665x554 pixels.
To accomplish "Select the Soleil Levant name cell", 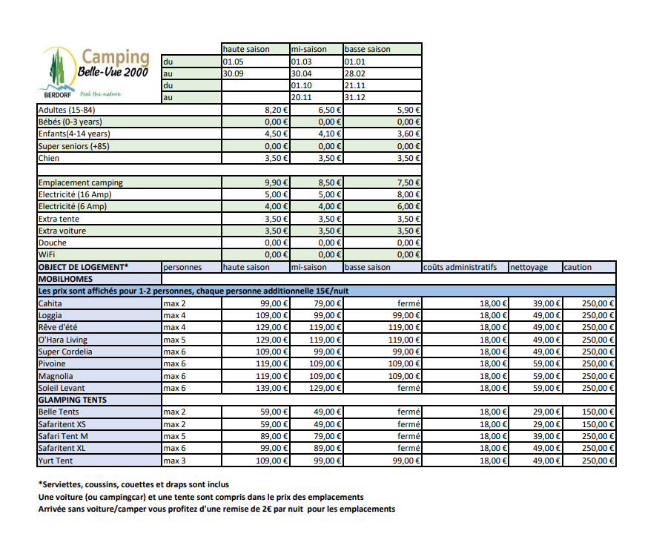I will click(x=62, y=388).
